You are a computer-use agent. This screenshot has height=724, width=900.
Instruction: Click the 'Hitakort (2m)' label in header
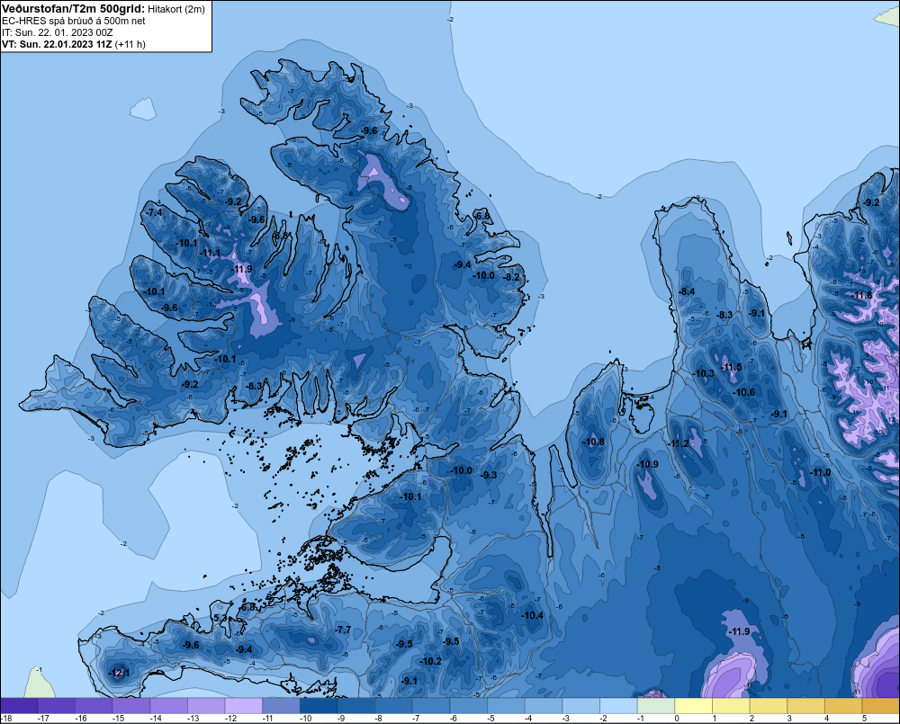click(x=176, y=9)
